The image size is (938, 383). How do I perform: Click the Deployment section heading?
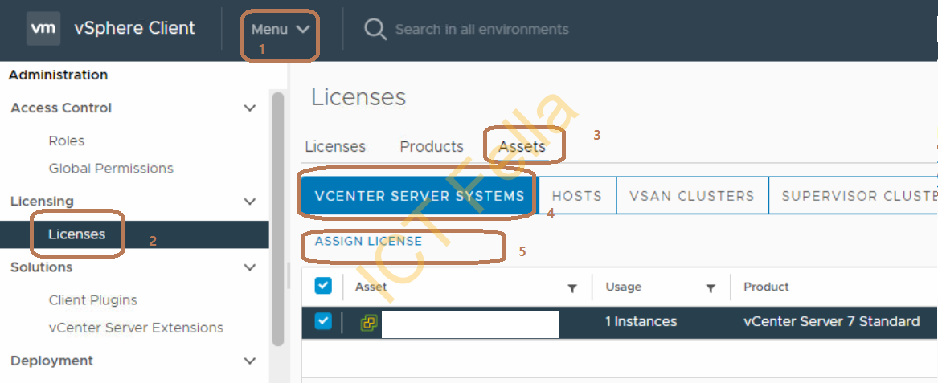(x=52, y=361)
